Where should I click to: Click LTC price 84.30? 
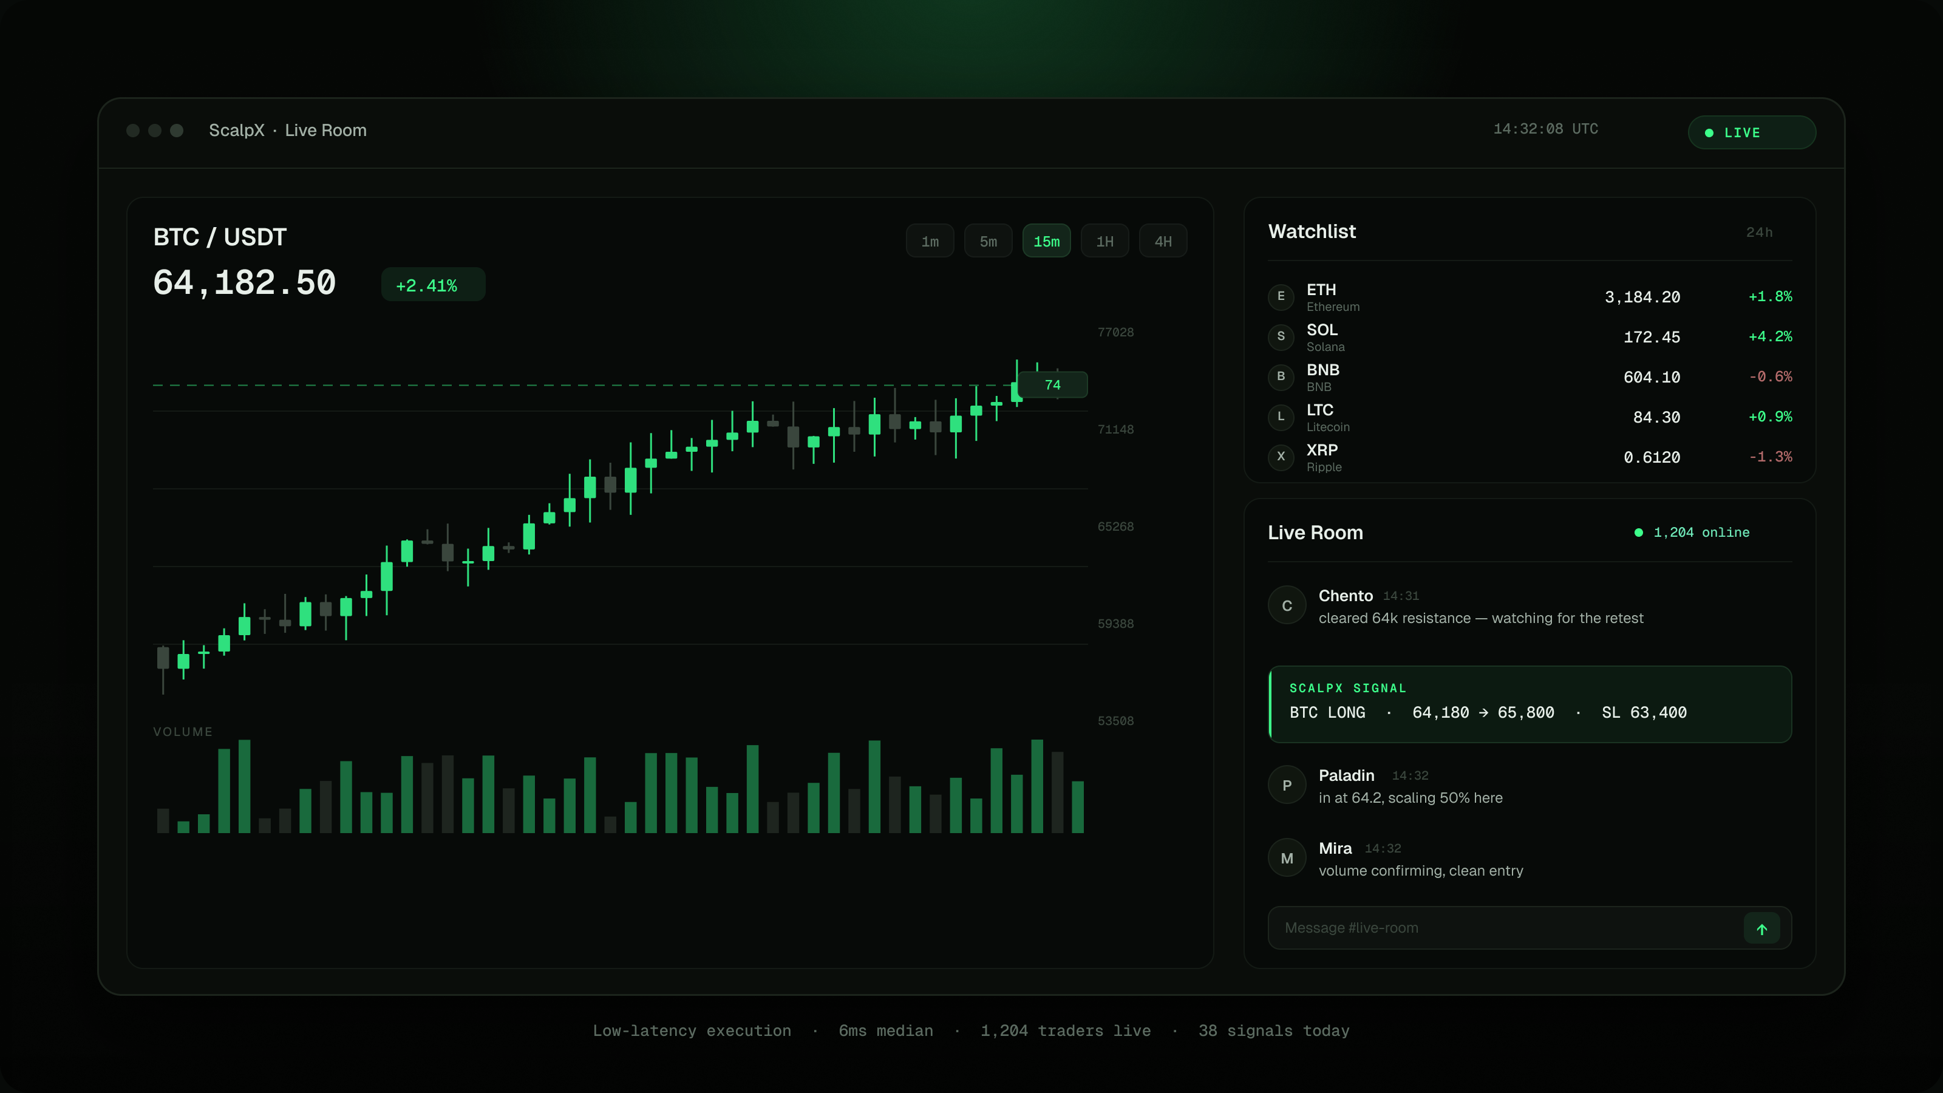click(1656, 417)
